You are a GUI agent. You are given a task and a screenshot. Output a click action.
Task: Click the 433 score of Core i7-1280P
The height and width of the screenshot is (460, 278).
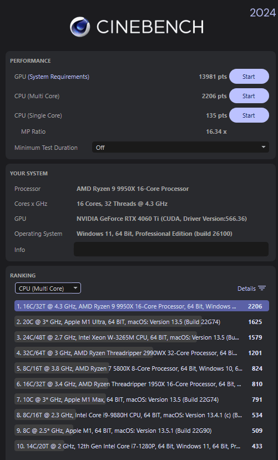[x=257, y=446]
